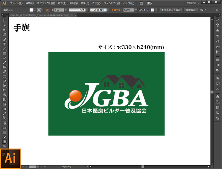Open the Transparency panel icon

pos(217,71)
